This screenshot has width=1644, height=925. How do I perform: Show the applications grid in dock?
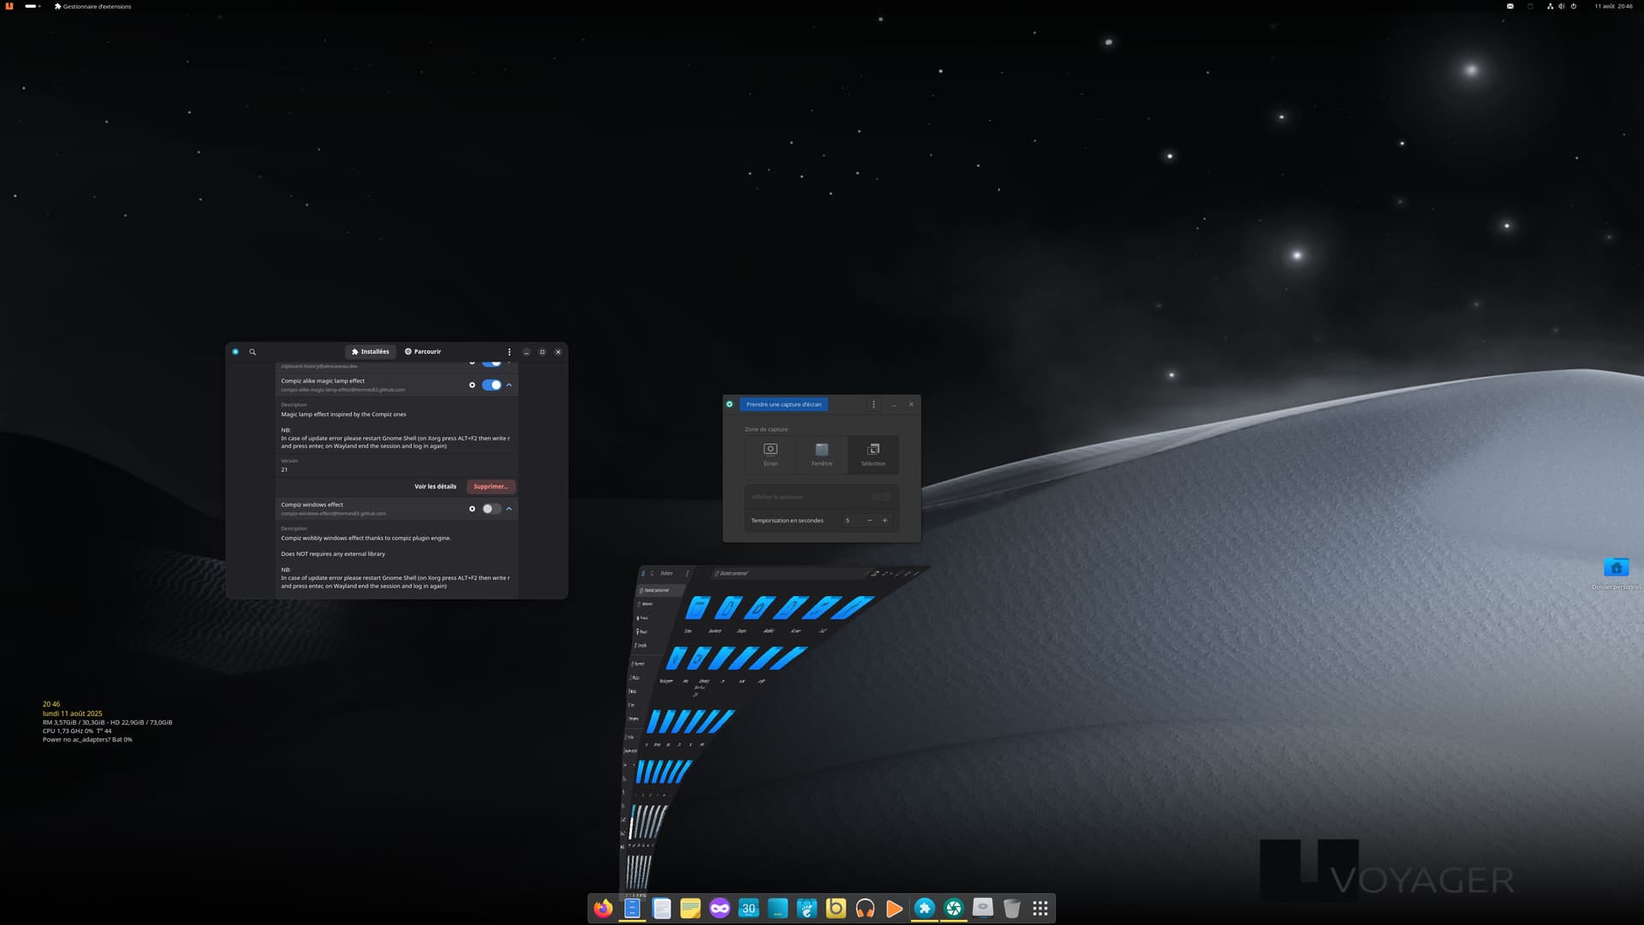[x=1040, y=909]
